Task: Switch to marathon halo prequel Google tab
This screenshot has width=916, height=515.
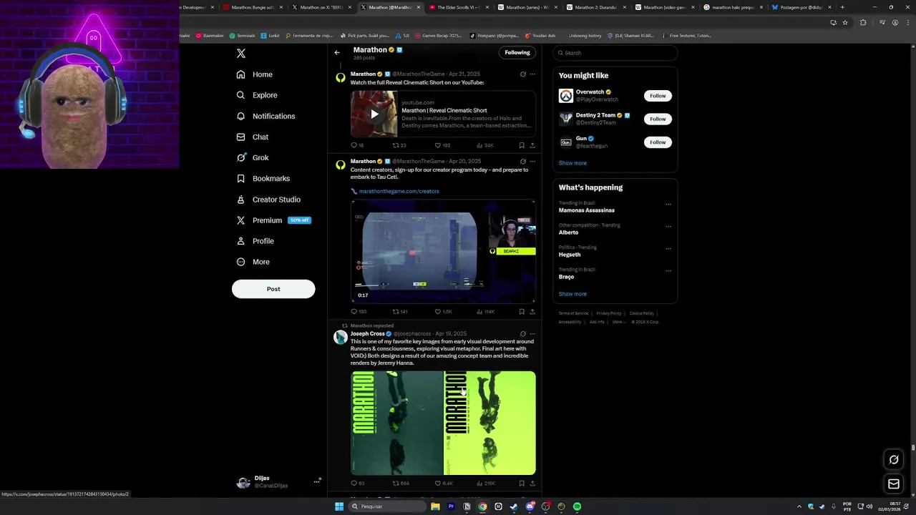Action: coord(733,7)
